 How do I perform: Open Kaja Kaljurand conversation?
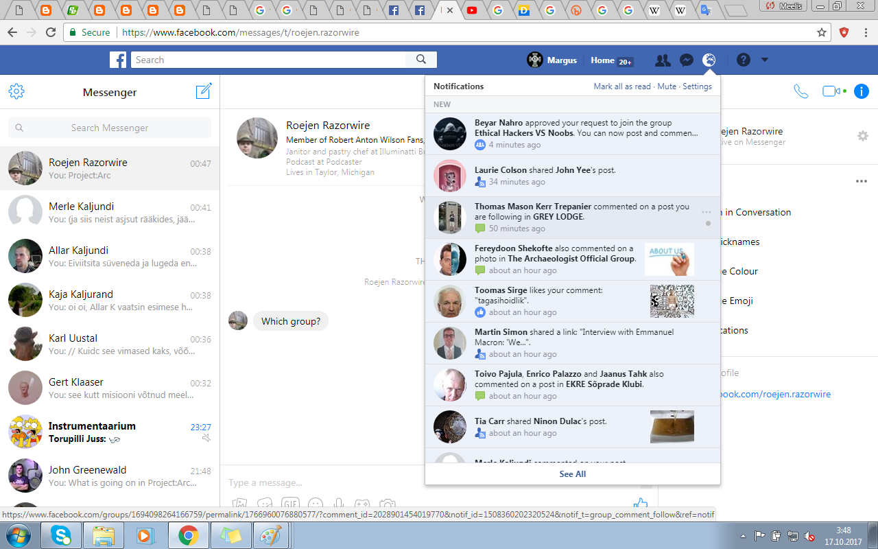point(110,300)
